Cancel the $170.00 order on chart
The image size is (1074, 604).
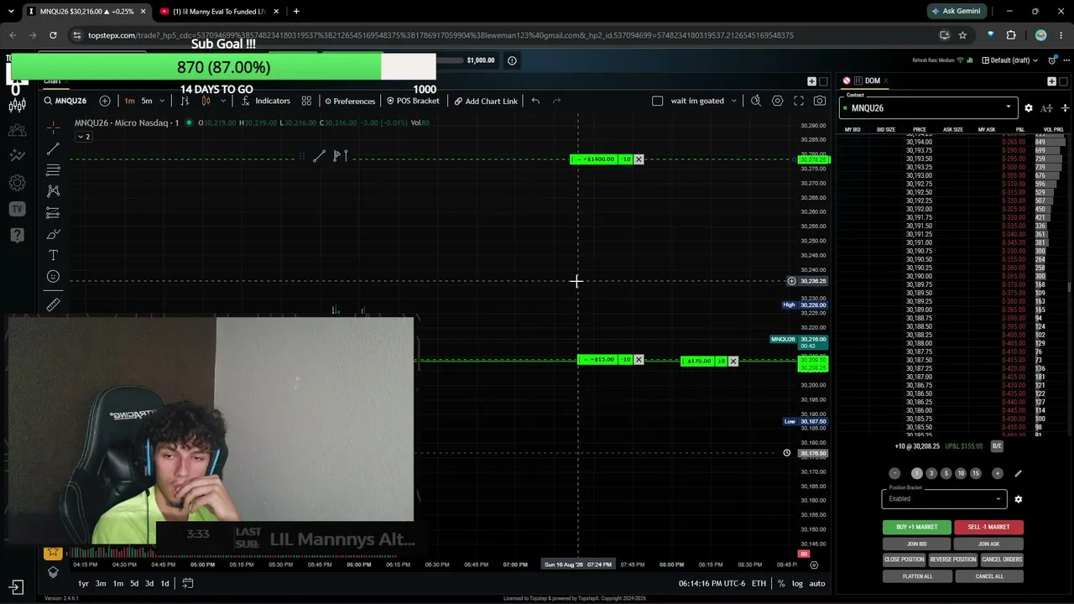(x=733, y=361)
